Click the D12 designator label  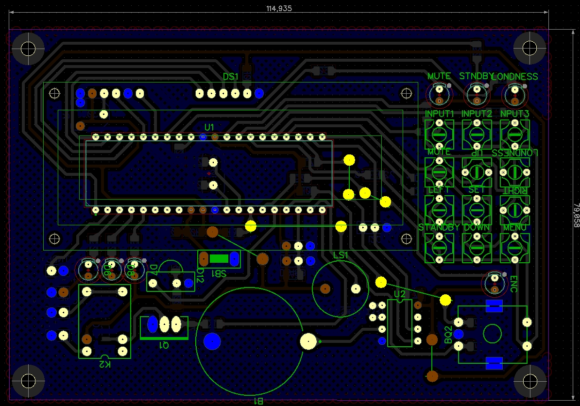(x=200, y=275)
